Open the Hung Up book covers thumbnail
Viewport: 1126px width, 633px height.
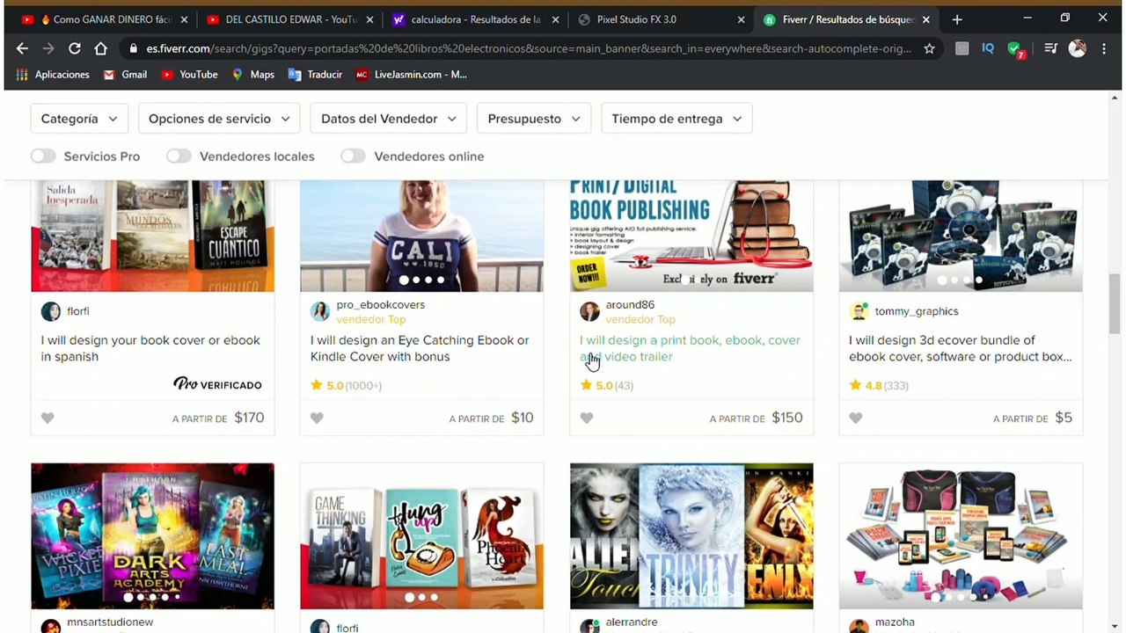click(x=421, y=536)
